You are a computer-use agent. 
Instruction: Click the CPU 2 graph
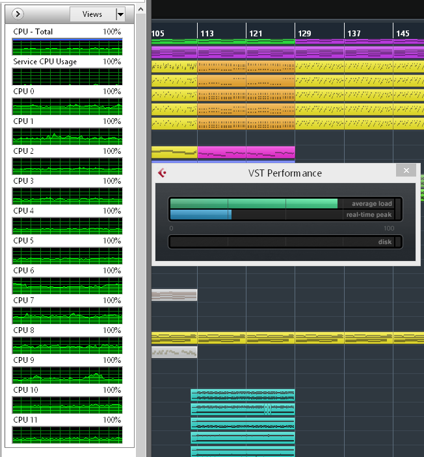(x=67, y=166)
